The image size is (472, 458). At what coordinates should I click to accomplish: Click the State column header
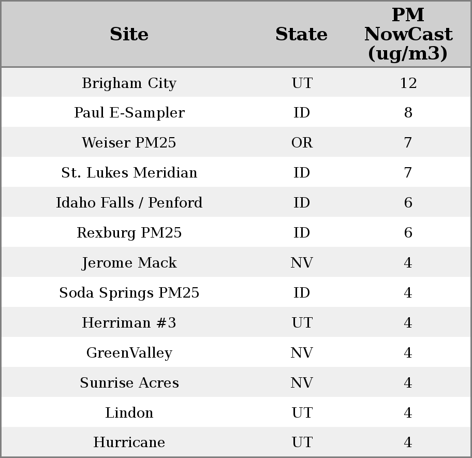[x=301, y=34]
